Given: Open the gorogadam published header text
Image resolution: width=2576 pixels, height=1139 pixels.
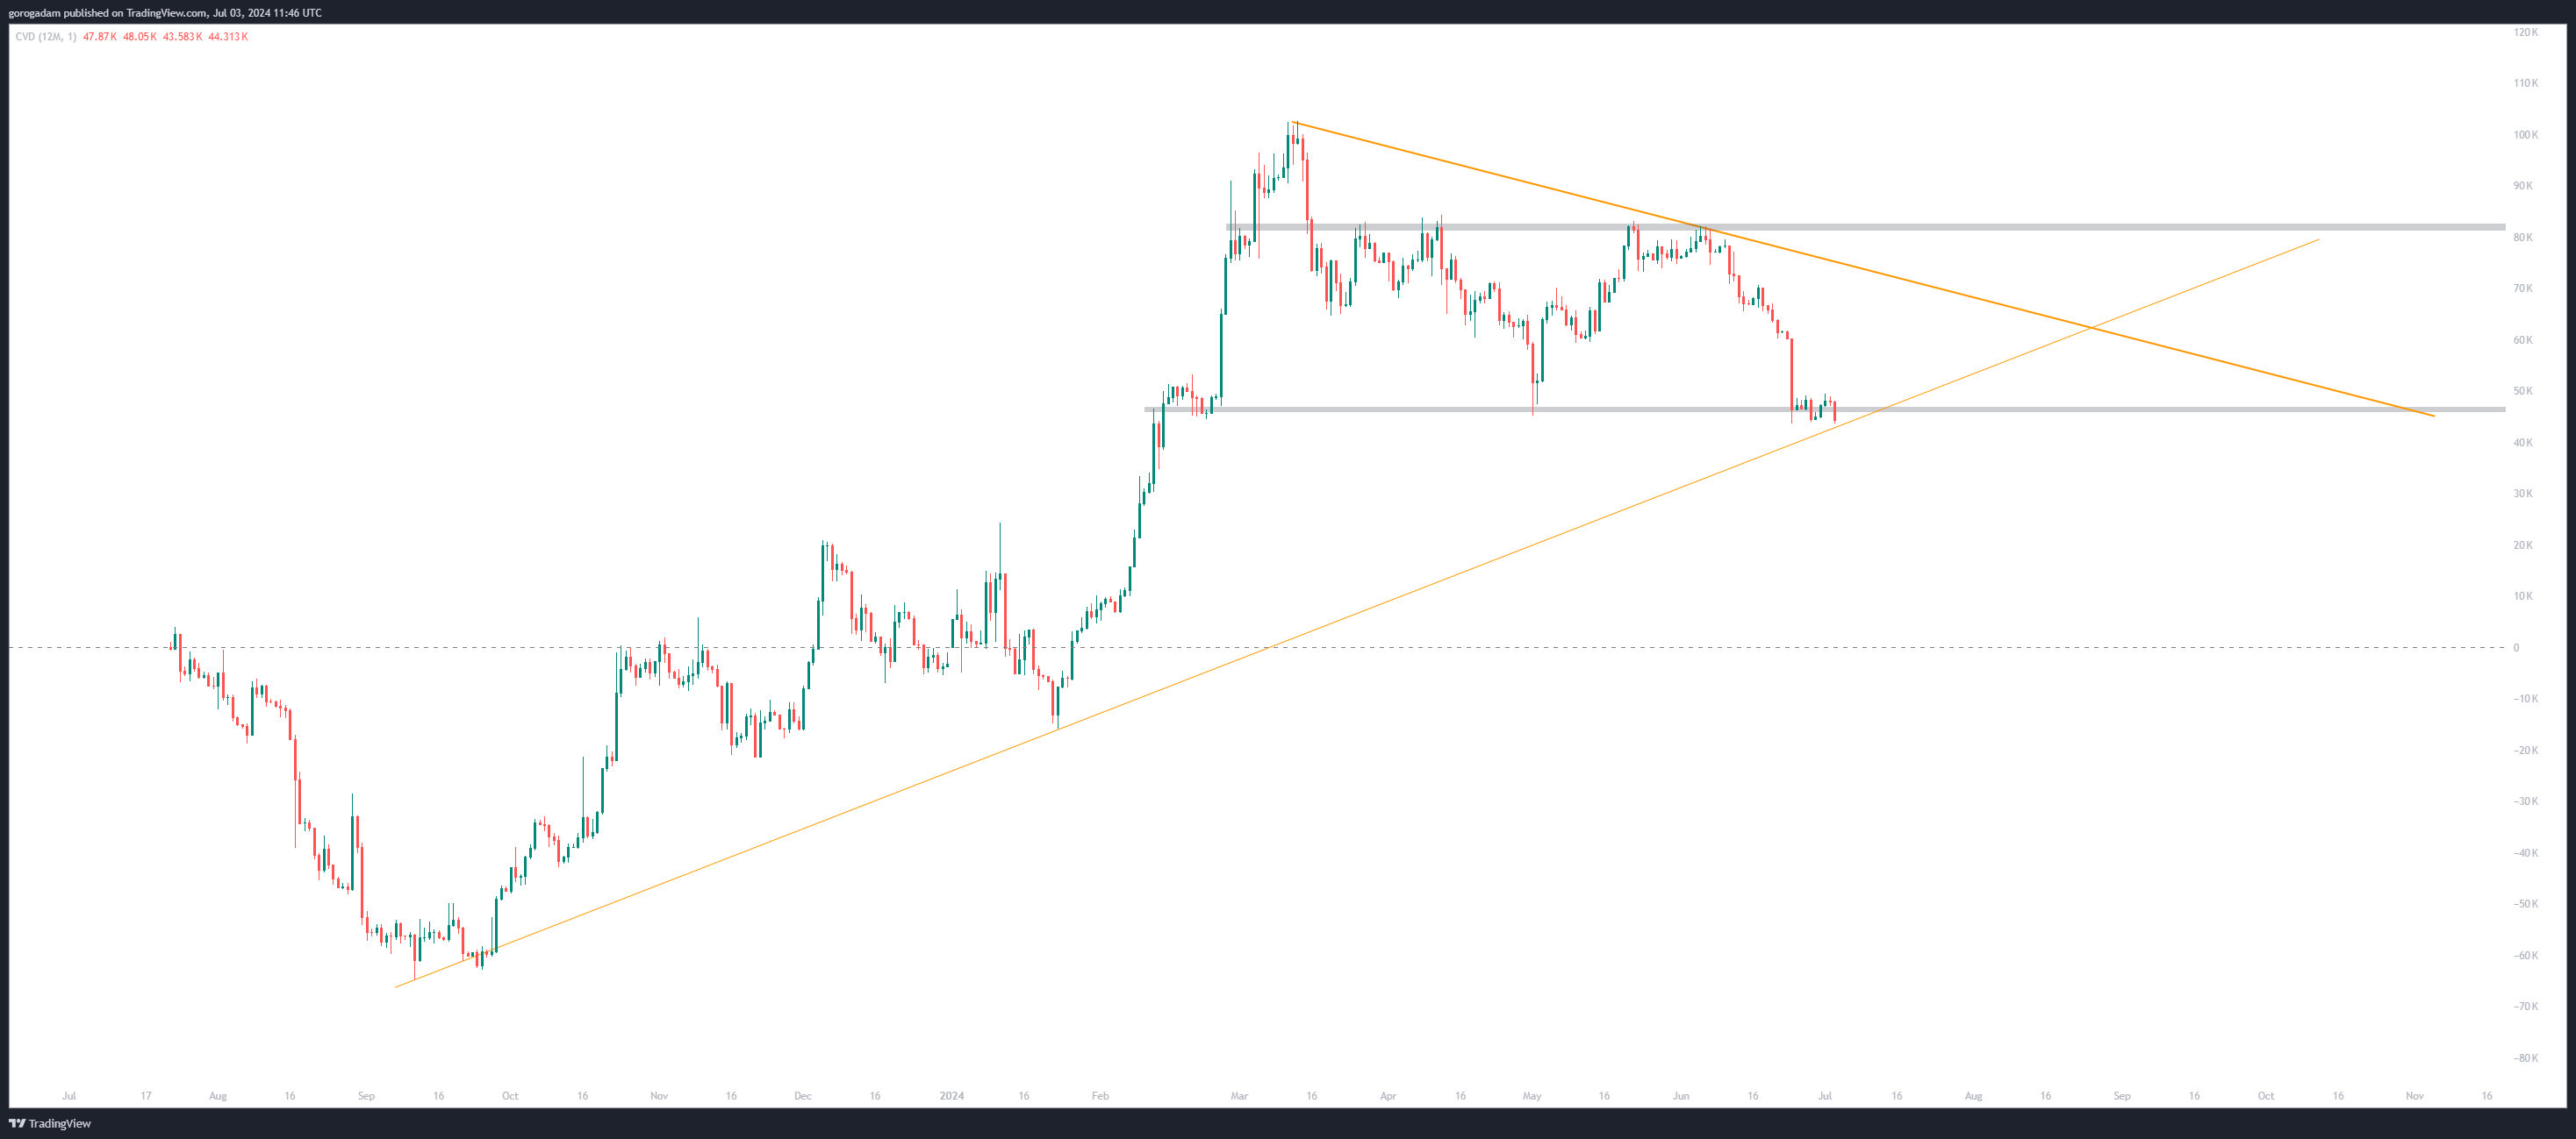Looking at the screenshot, I should (165, 13).
